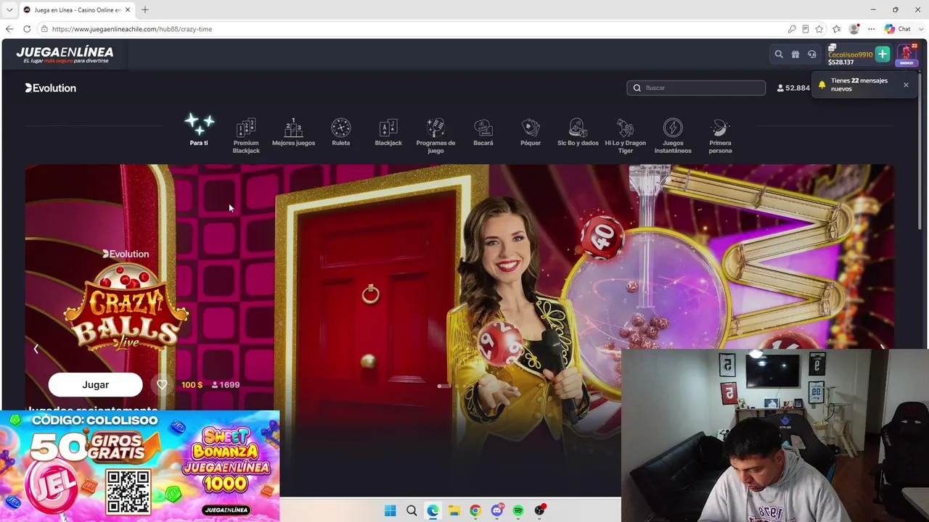The width and height of the screenshot is (929, 522).
Task: Add this page to favorites star
Action: click(x=819, y=29)
